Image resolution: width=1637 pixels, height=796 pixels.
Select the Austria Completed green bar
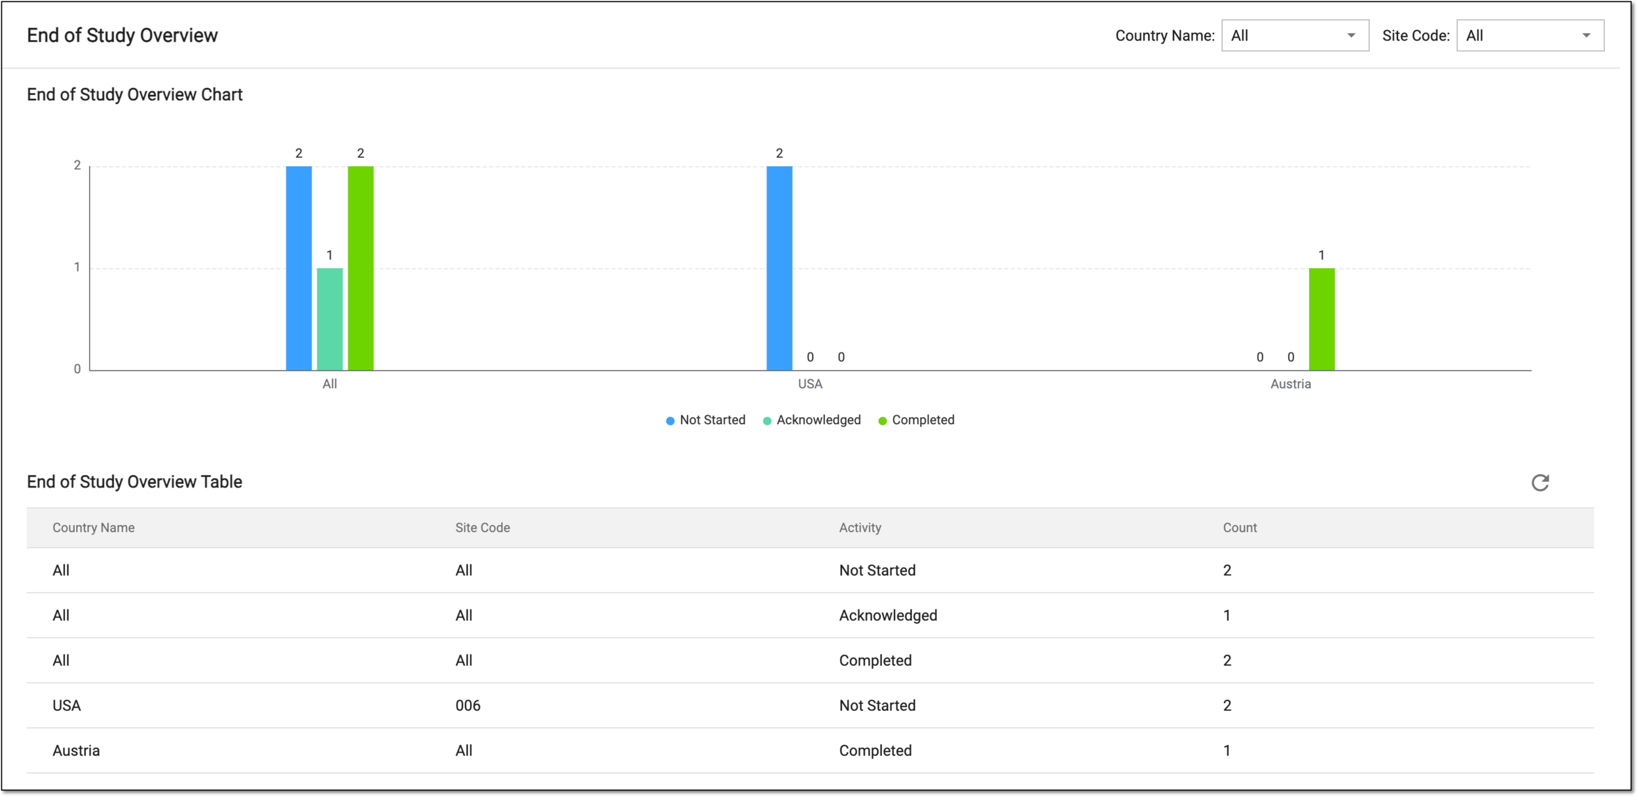(1321, 319)
